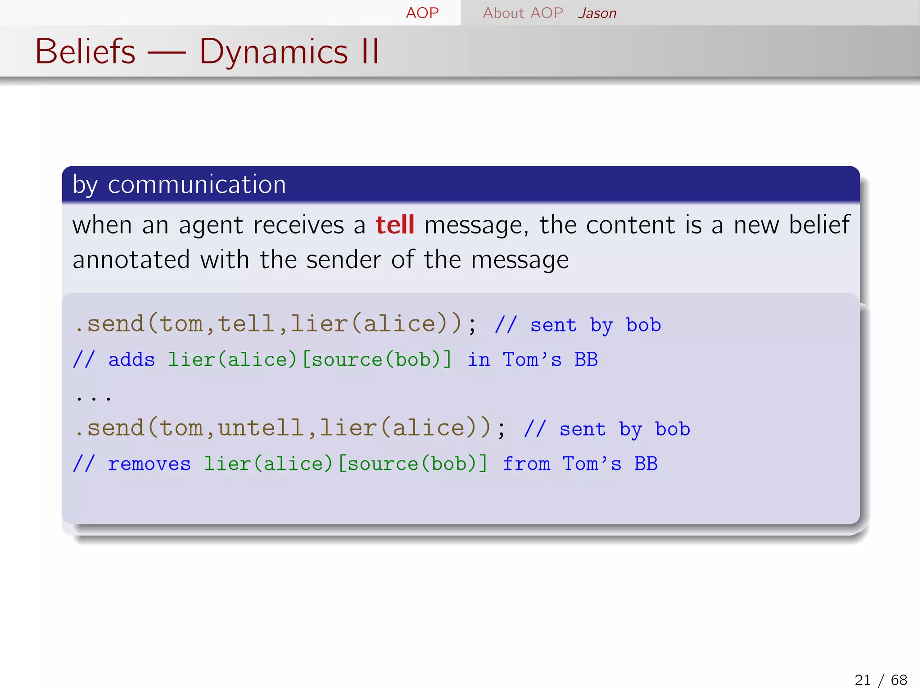The image size is (922, 692).
Task: Click the bold red word 'tell'
Action: pos(395,224)
